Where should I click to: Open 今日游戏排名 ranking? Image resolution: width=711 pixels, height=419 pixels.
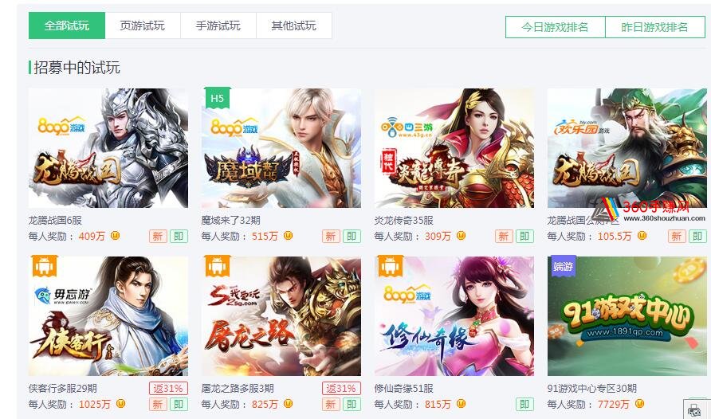click(x=555, y=27)
